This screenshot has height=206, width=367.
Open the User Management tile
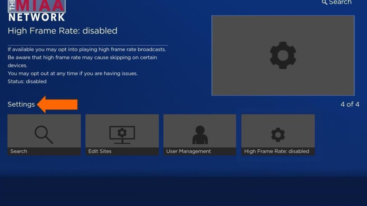point(199,134)
